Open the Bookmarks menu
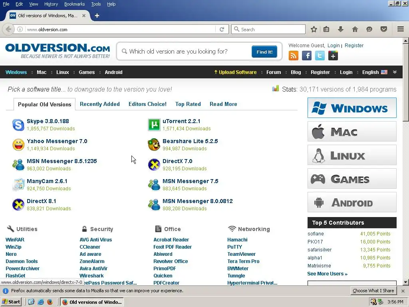 pos(75,4)
